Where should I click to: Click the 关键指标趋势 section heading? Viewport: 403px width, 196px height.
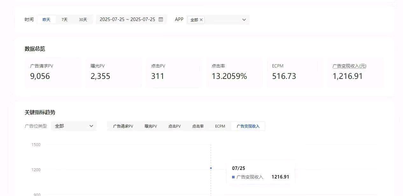tap(40, 113)
